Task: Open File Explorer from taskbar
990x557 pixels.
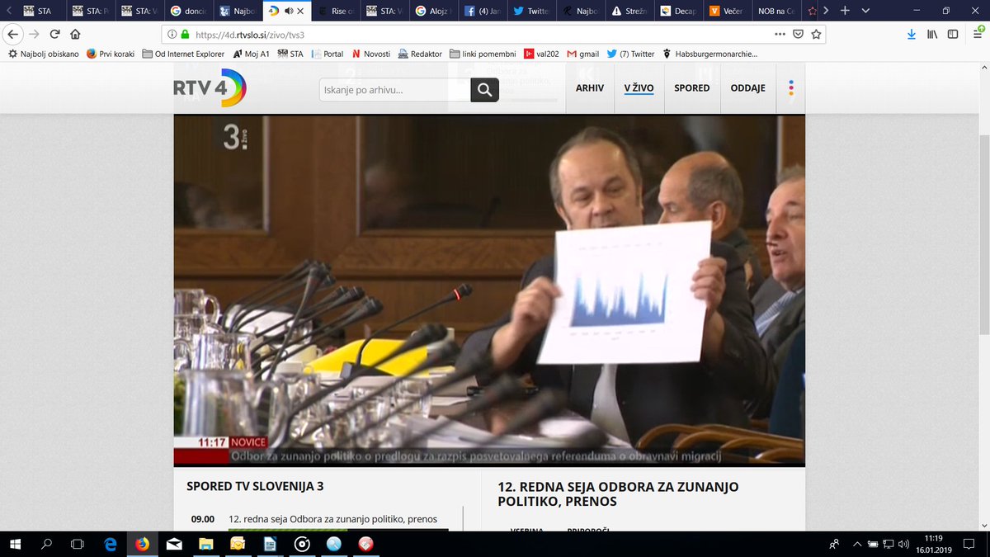Action: [205, 544]
